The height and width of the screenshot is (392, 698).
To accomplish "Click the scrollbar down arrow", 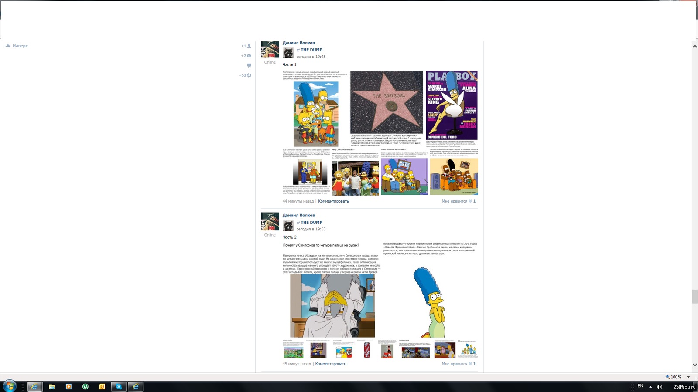I will click(695, 365).
